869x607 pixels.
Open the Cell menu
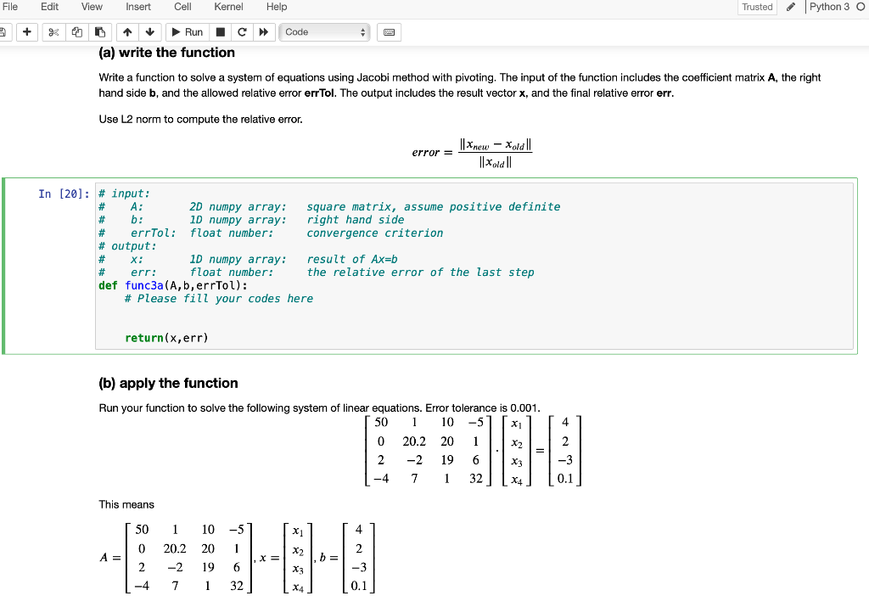point(182,7)
